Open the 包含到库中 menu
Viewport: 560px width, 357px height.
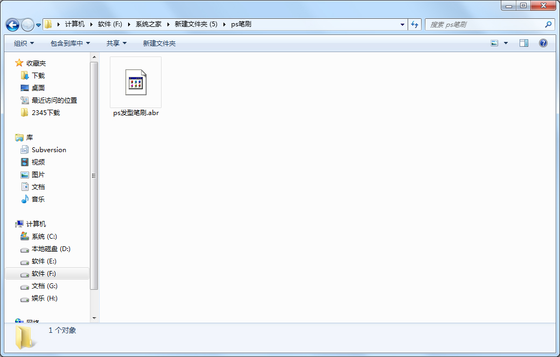tap(70, 43)
